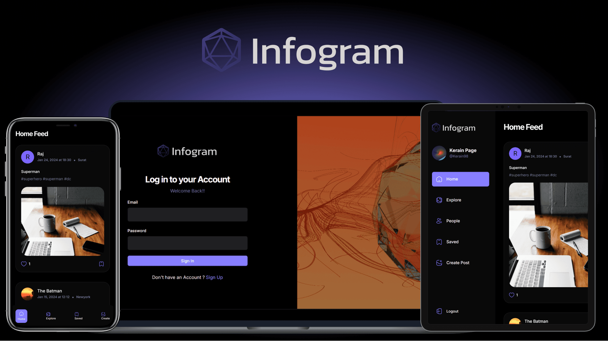The width and height of the screenshot is (608, 341).
Task: Like the Superman post on the tablet
Action: [x=511, y=295]
